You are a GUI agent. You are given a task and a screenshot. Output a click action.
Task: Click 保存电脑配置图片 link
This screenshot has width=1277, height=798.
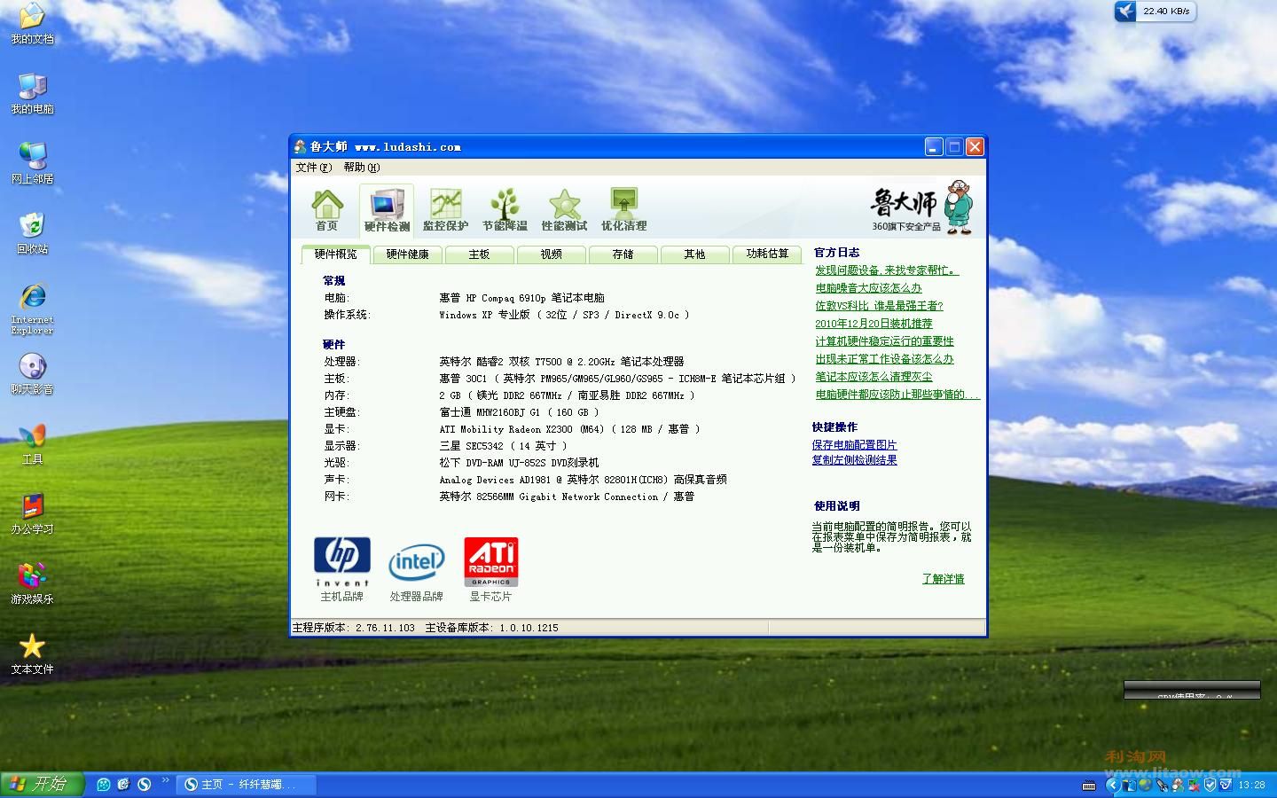point(854,445)
